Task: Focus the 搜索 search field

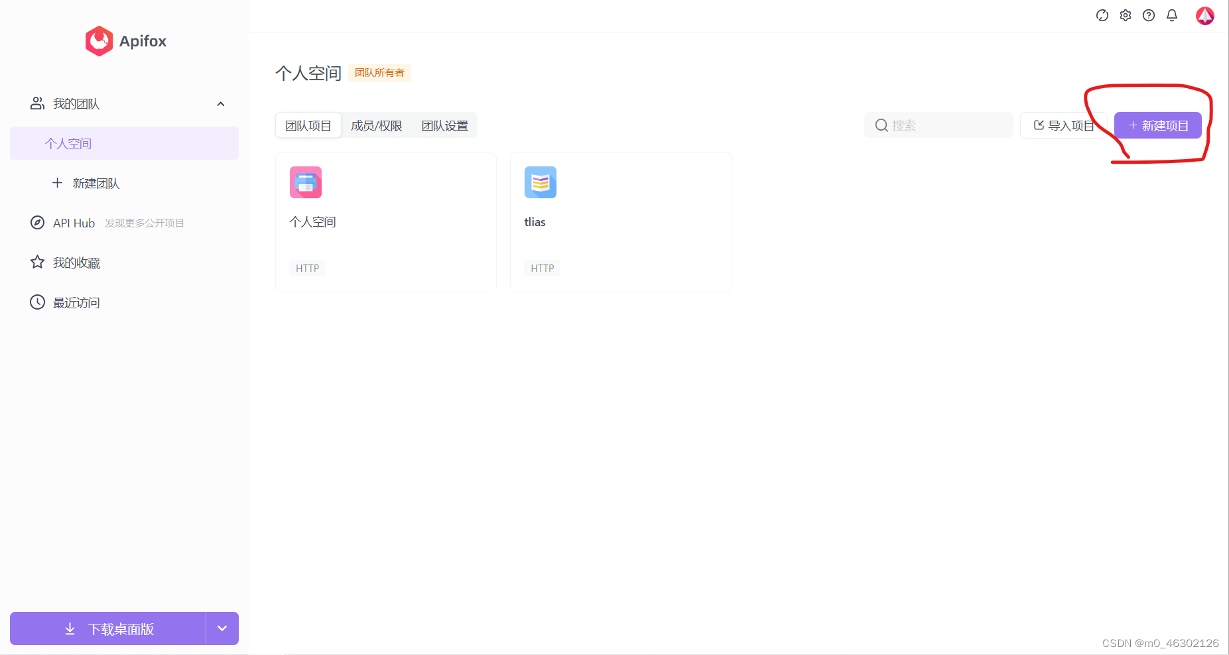Action: [938, 125]
